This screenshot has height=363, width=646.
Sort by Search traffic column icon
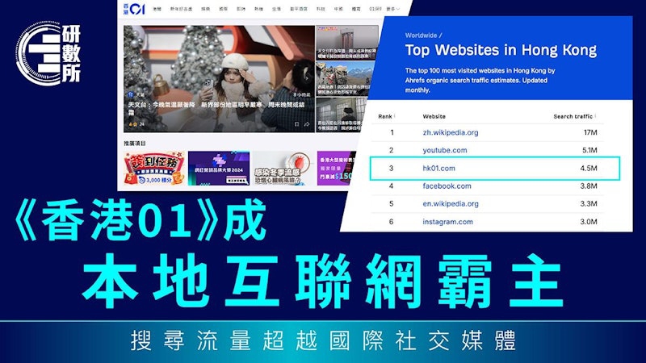595,116
